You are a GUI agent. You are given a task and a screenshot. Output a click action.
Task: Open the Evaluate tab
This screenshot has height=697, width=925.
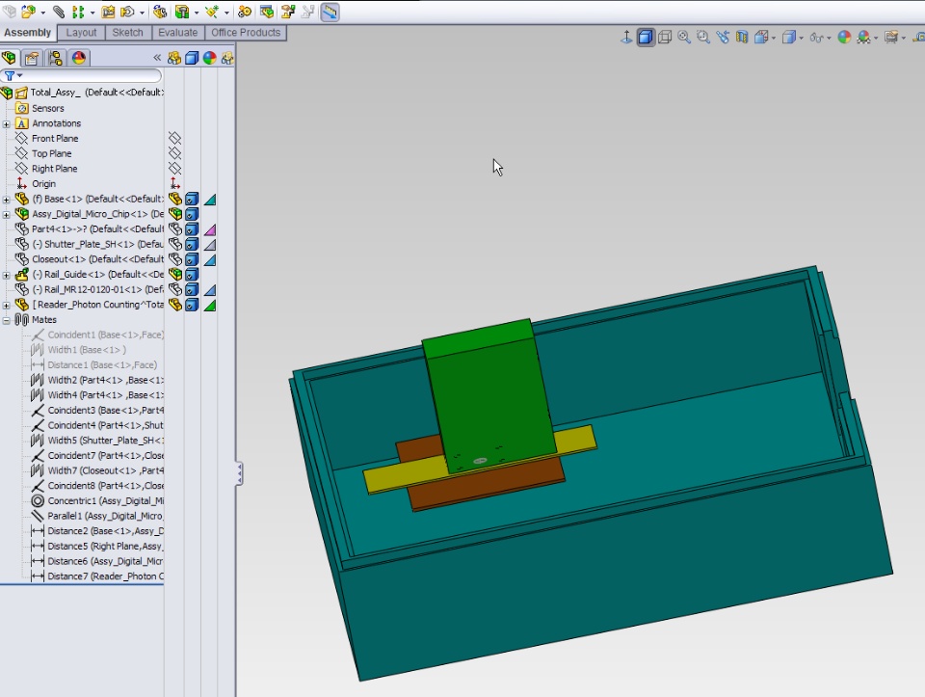click(177, 33)
